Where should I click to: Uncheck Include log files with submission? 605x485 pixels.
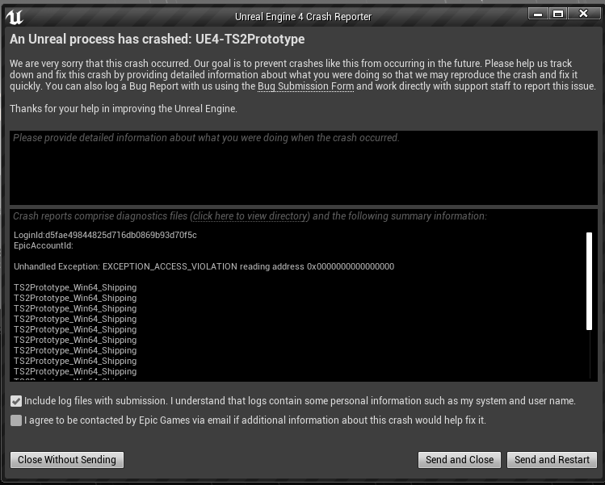click(x=16, y=401)
